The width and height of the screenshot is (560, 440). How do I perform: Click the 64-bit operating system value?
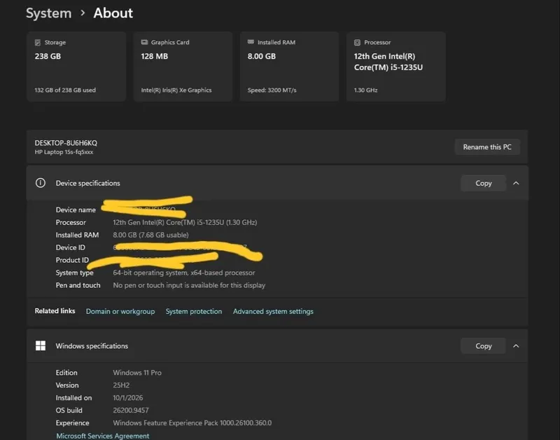click(184, 273)
